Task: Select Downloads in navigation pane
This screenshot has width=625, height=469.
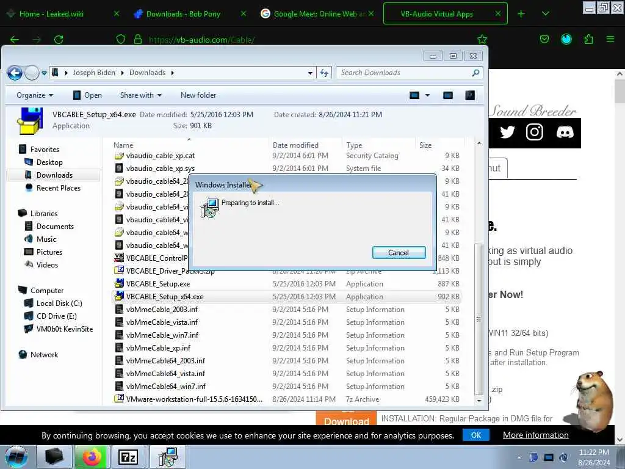Action: pyautogui.click(x=54, y=175)
